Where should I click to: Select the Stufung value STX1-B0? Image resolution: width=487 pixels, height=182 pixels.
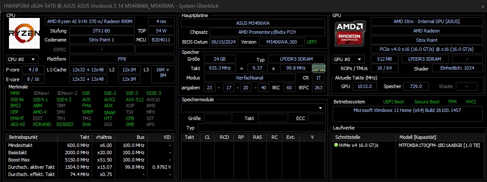(x=102, y=31)
